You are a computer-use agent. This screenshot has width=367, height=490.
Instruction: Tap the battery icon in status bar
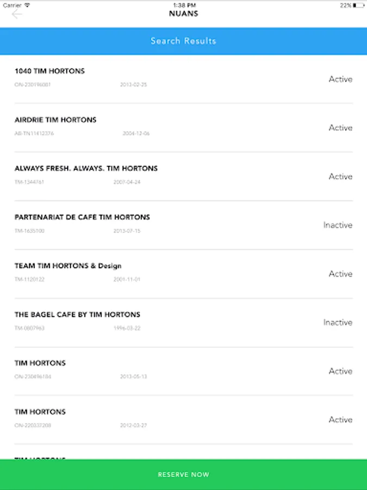coord(358,5)
